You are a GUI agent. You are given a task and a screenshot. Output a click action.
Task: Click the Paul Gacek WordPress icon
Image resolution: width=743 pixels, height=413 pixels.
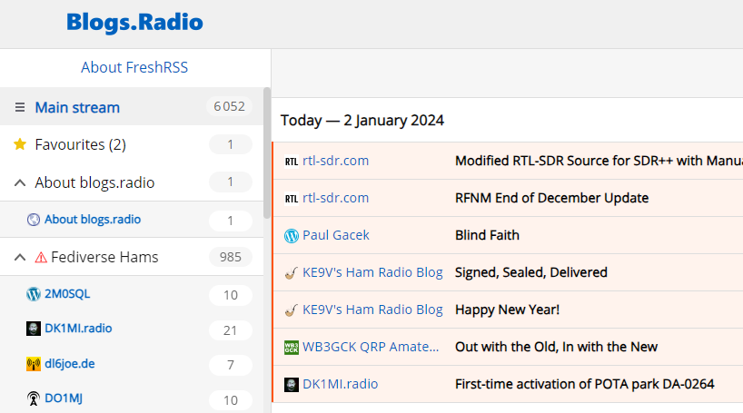pyautogui.click(x=292, y=236)
